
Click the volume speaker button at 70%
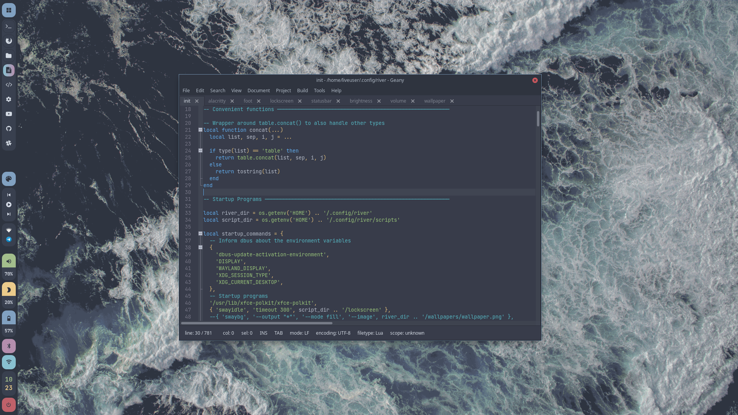8,261
